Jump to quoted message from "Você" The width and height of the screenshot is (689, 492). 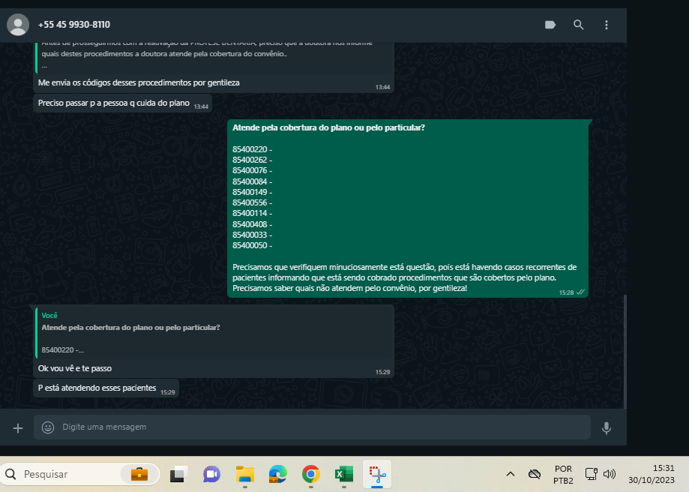coord(214,332)
